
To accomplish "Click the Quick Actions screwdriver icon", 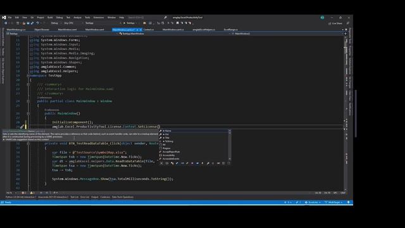I will point(22,127).
